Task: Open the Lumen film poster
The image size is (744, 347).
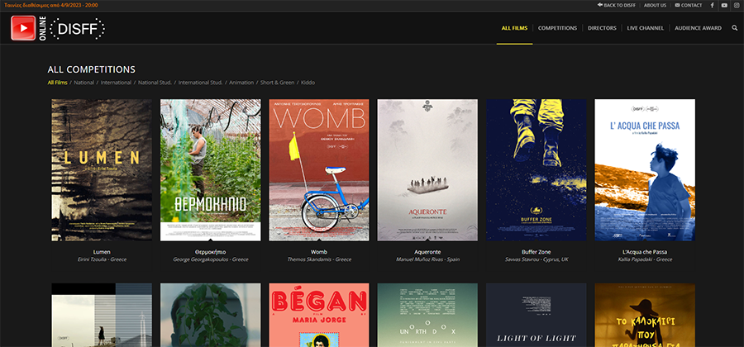Action: (x=102, y=169)
